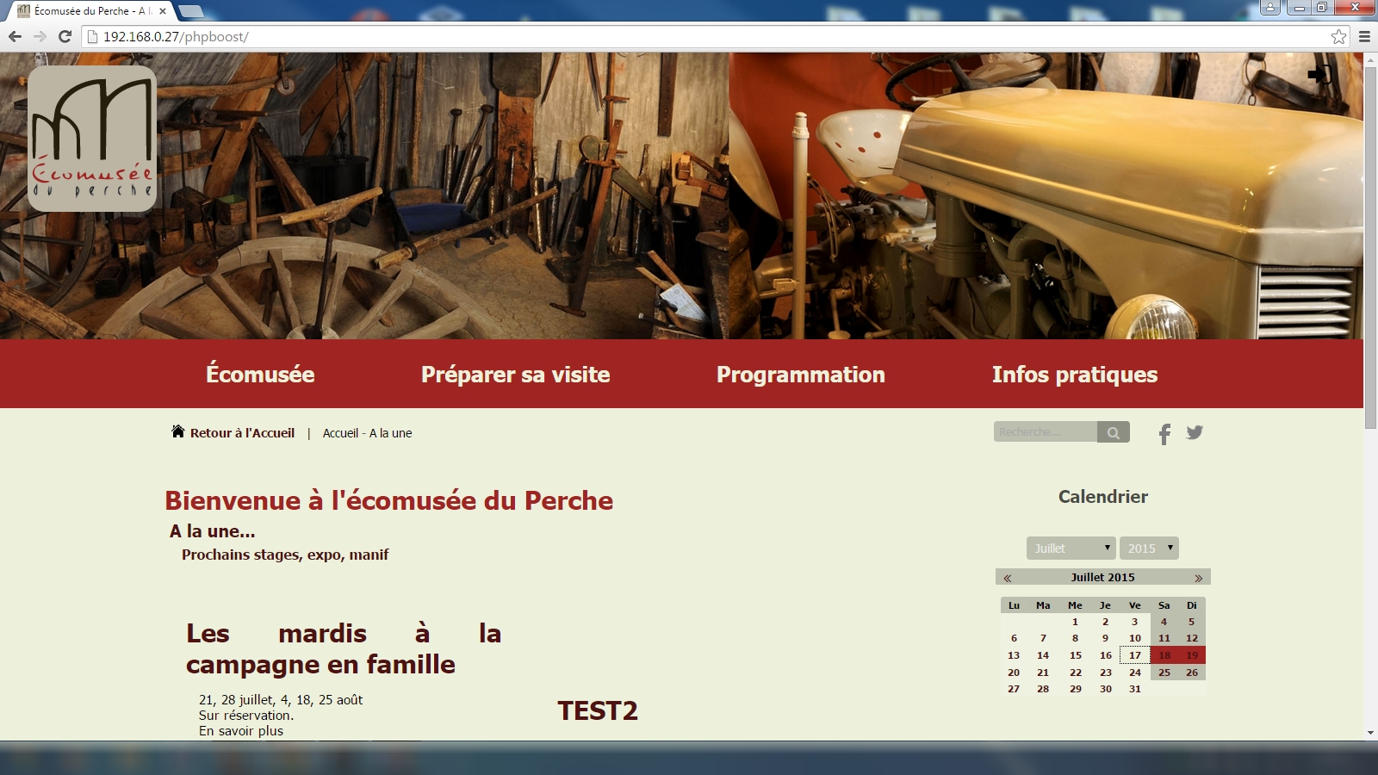Open the Chrome menu button
This screenshot has height=775, width=1378.
coord(1364,36)
